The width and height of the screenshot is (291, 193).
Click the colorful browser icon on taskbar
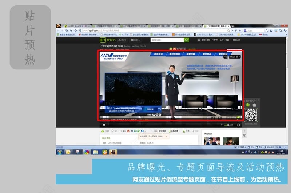pyautogui.click(x=87, y=152)
